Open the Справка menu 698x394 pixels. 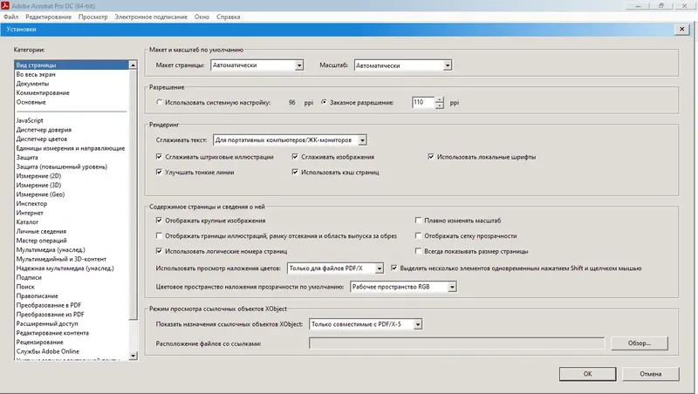coord(229,17)
